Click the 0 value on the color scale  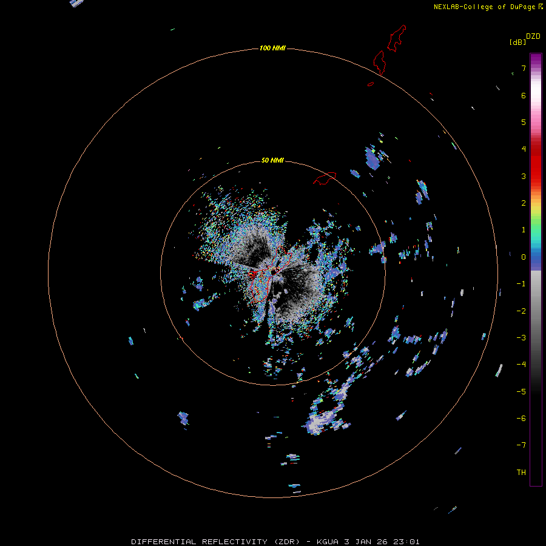click(x=524, y=257)
